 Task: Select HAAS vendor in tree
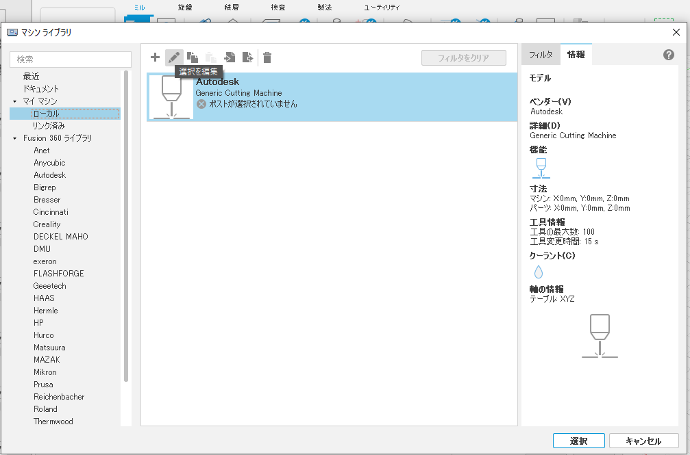click(x=44, y=298)
